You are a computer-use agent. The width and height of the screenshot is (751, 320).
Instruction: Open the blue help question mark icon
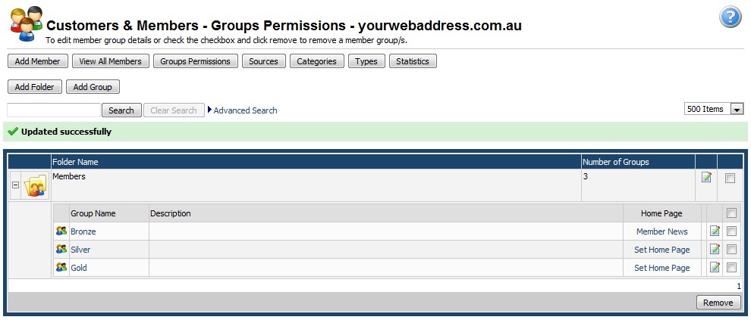pos(730,17)
